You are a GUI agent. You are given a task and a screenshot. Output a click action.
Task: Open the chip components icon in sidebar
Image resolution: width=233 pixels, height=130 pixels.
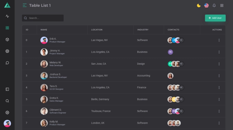coord(7,51)
